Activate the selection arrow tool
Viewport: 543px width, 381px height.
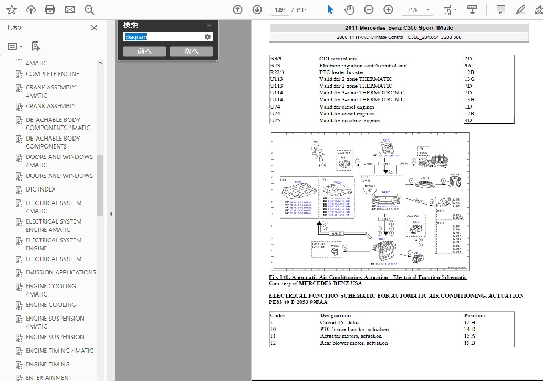point(330,9)
